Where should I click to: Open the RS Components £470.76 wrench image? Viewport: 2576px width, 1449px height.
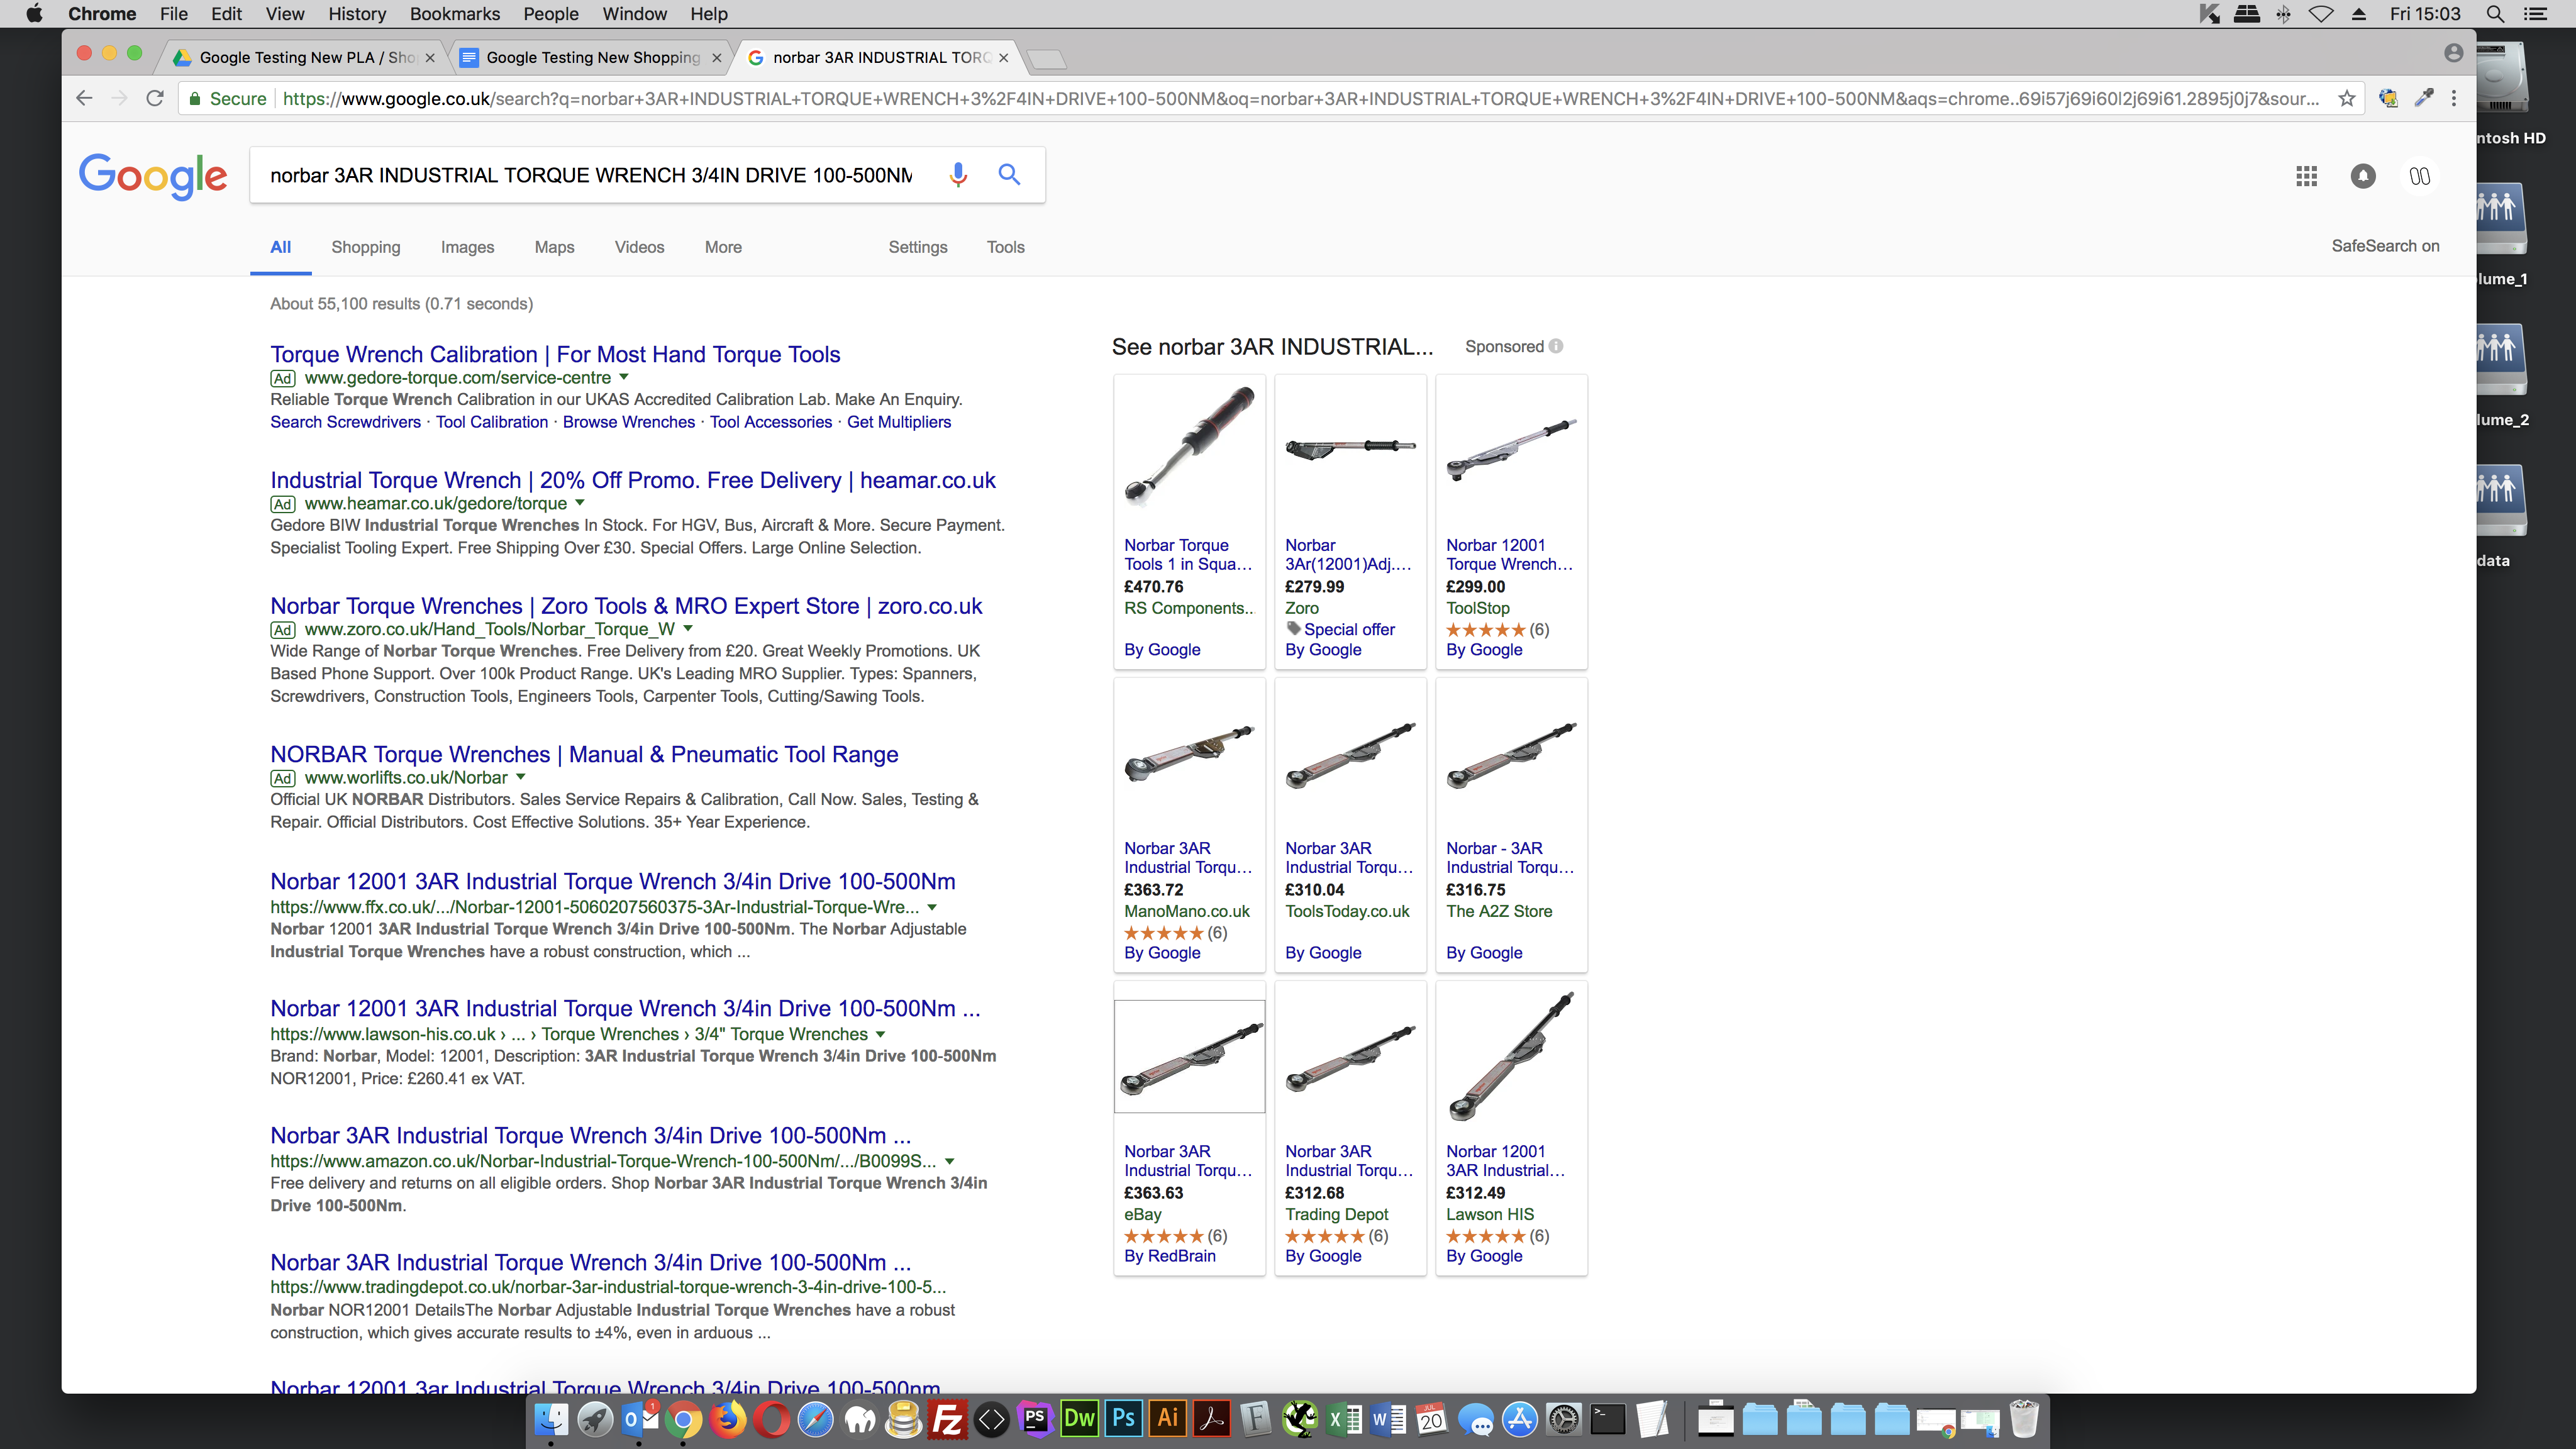click(1189, 447)
